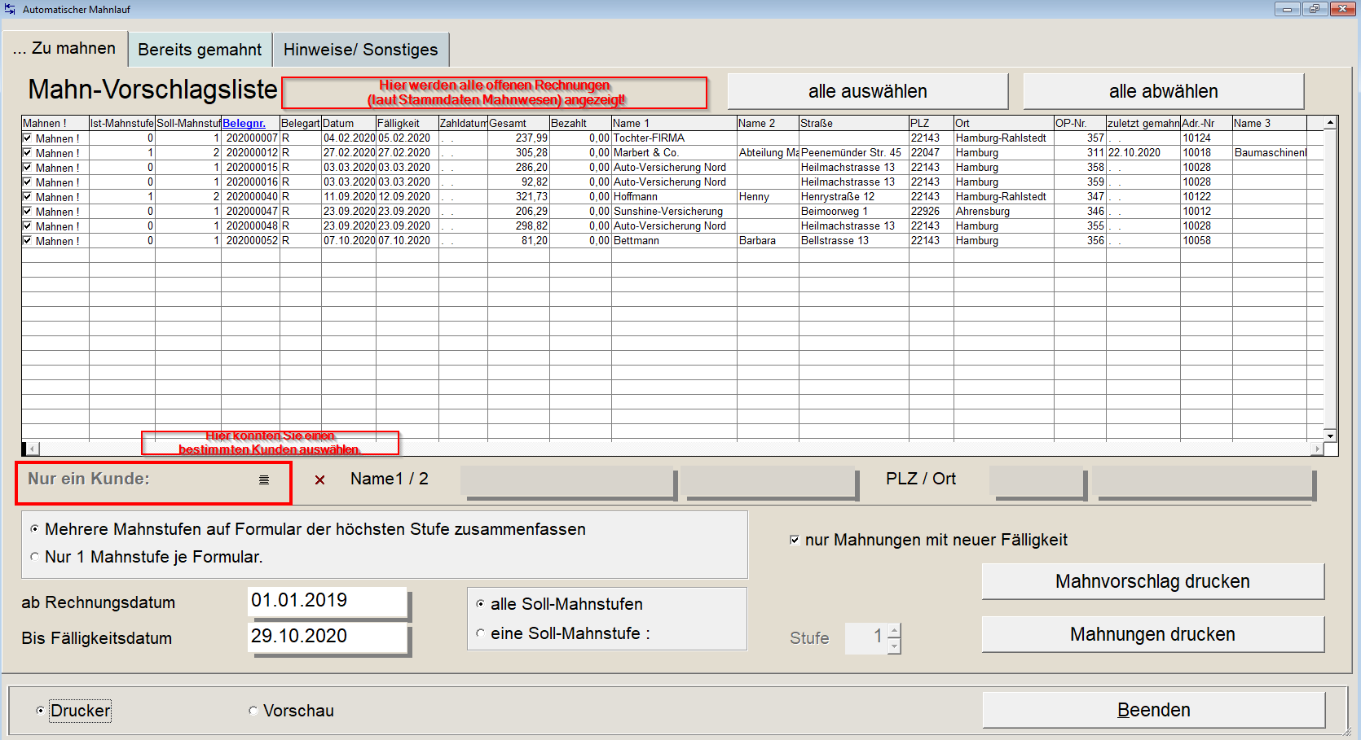This screenshot has height=740, width=1361.
Task: Click the Ort column header
Action: (1003, 123)
